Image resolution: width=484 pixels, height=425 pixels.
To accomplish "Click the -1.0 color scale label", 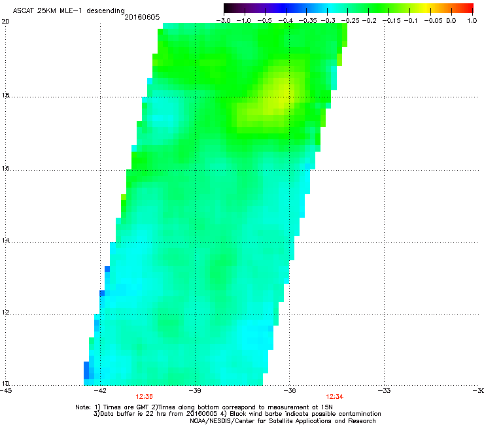I will click(x=245, y=21).
